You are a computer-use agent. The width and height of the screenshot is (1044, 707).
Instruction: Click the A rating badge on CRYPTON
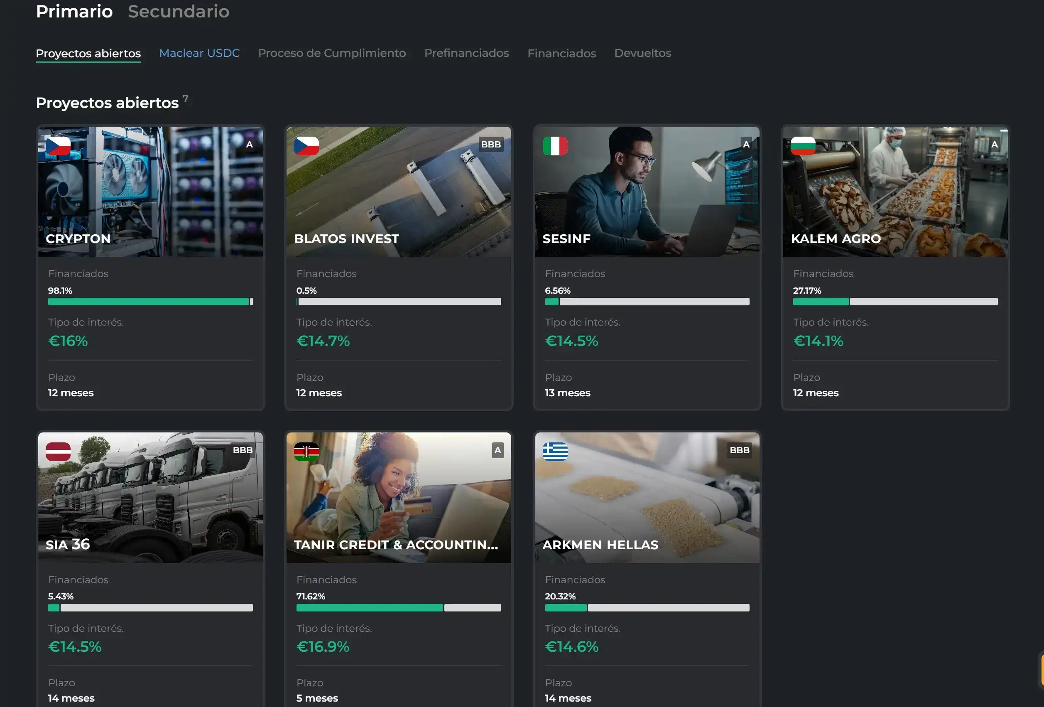pyautogui.click(x=249, y=144)
